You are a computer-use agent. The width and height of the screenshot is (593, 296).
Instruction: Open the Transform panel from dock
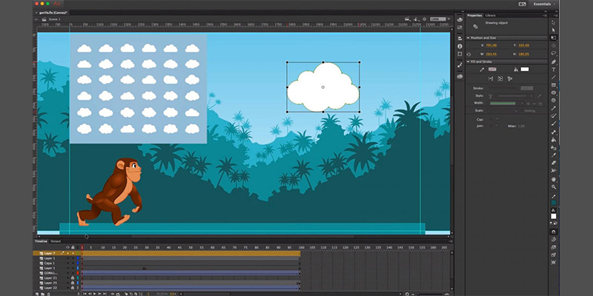(x=460, y=54)
